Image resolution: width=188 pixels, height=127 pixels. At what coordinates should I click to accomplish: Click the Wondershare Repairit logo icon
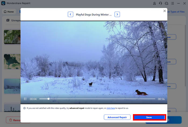click(3, 3)
